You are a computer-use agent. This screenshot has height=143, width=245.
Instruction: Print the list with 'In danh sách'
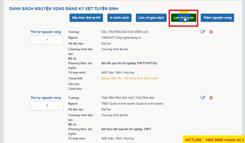click(119, 18)
